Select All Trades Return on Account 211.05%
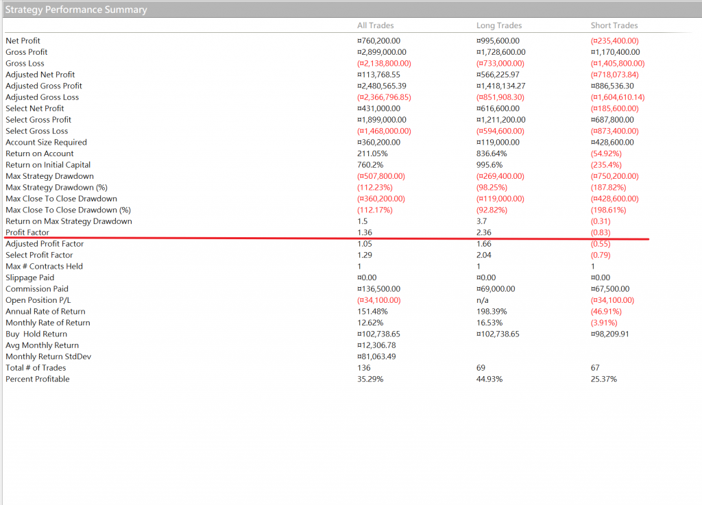Screen dimensions: 702x505 (374, 153)
